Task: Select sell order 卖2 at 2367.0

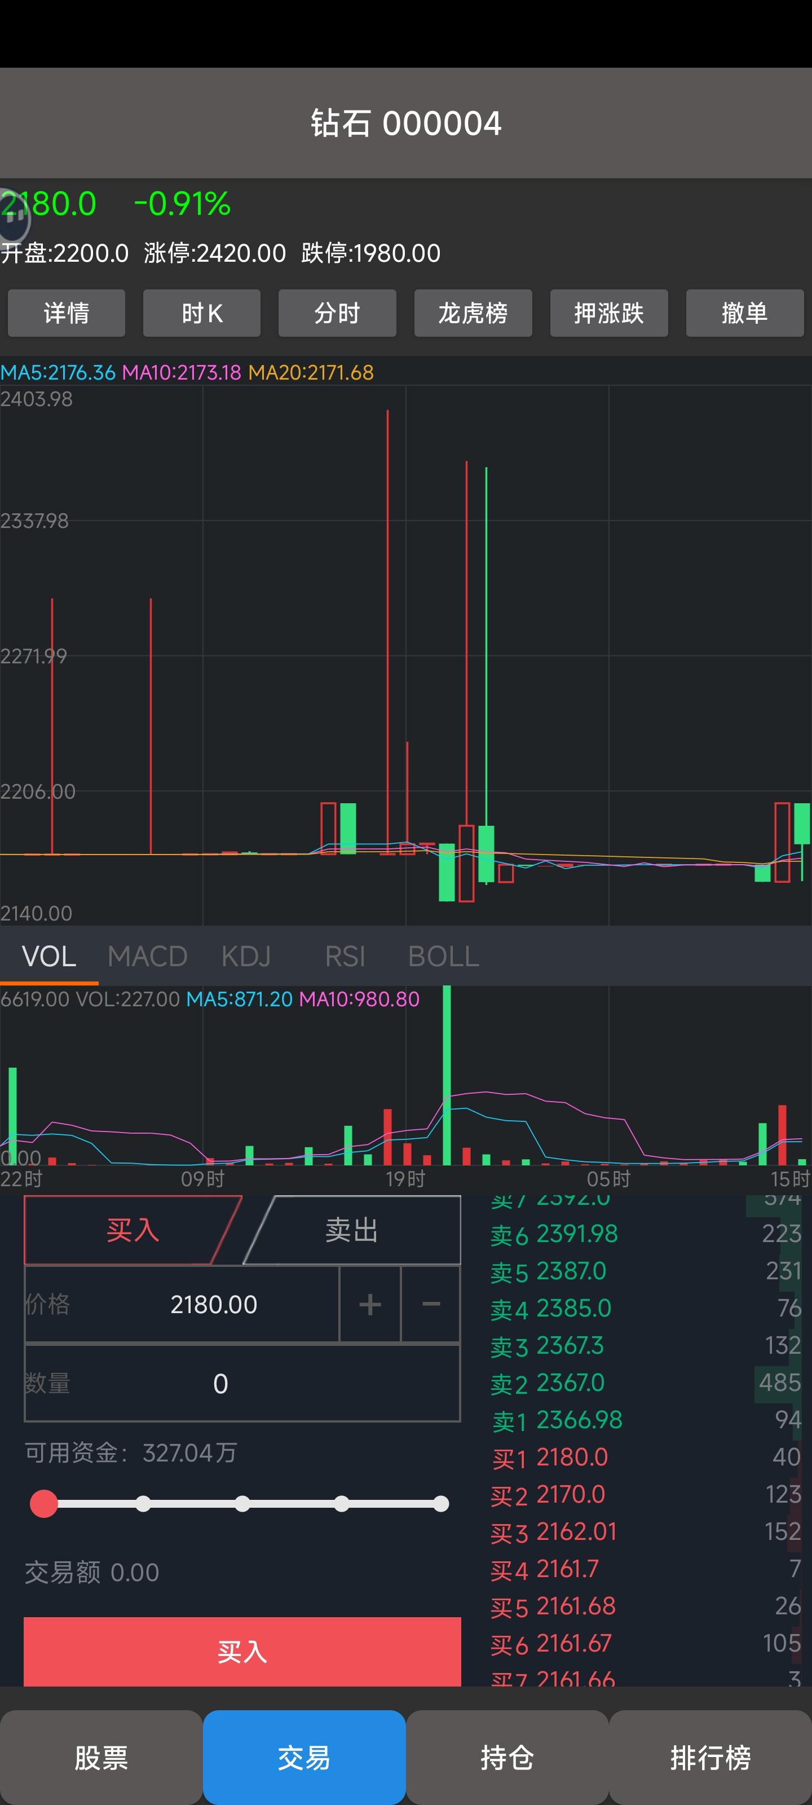Action: 646,1383
